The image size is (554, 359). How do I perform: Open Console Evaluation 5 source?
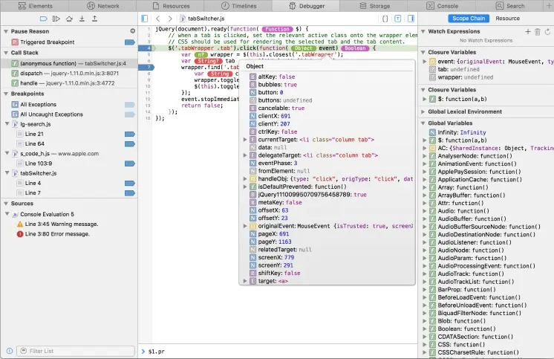47,214
